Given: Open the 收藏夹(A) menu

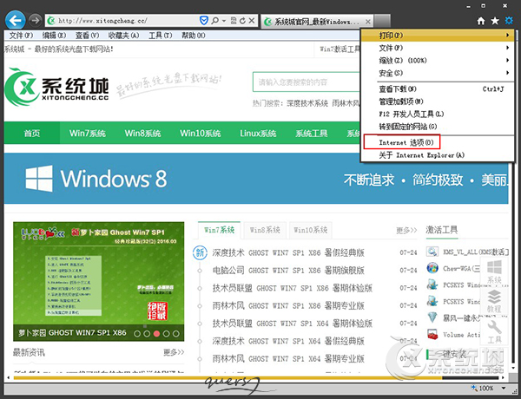Looking at the screenshot, I should point(123,36).
